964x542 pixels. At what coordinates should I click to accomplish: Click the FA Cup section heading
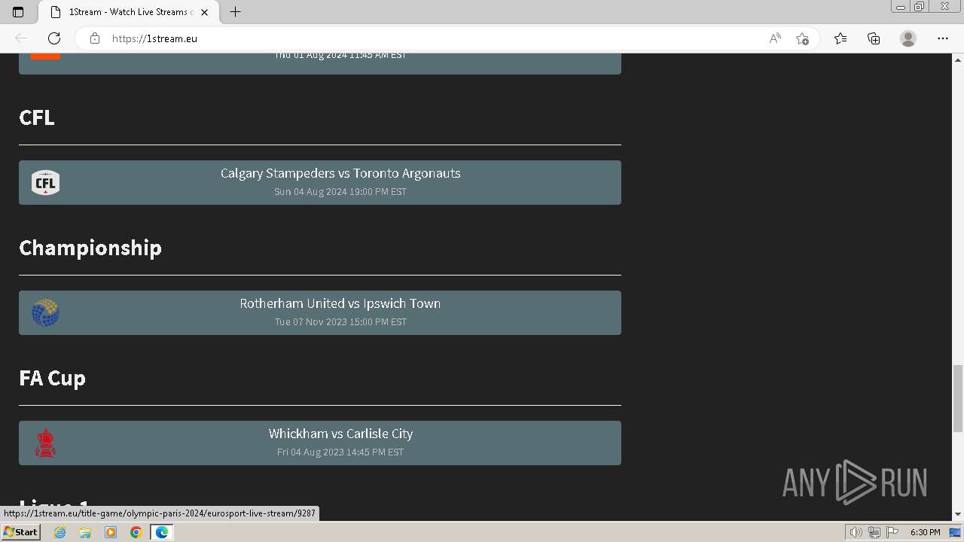click(x=52, y=378)
